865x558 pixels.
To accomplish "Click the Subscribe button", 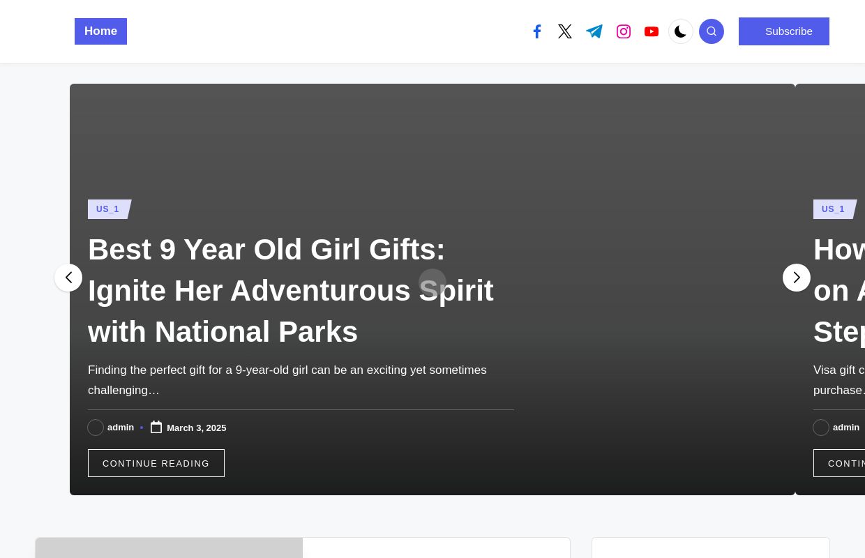I will (x=784, y=31).
